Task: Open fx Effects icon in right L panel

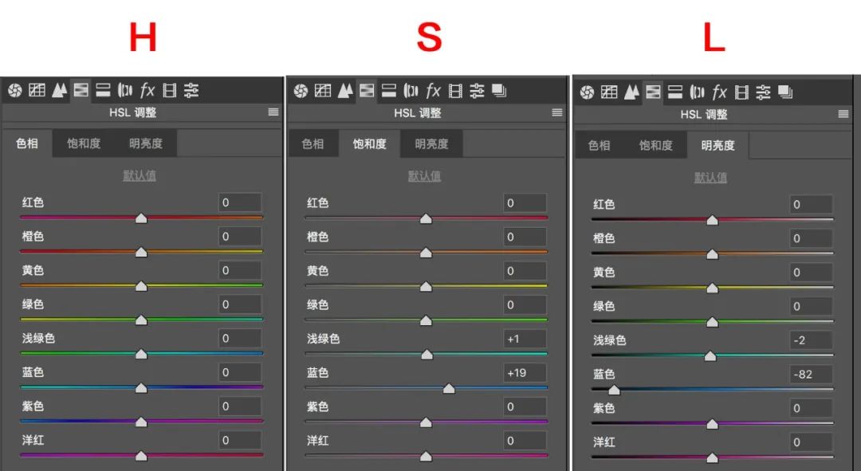Action: (719, 92)
